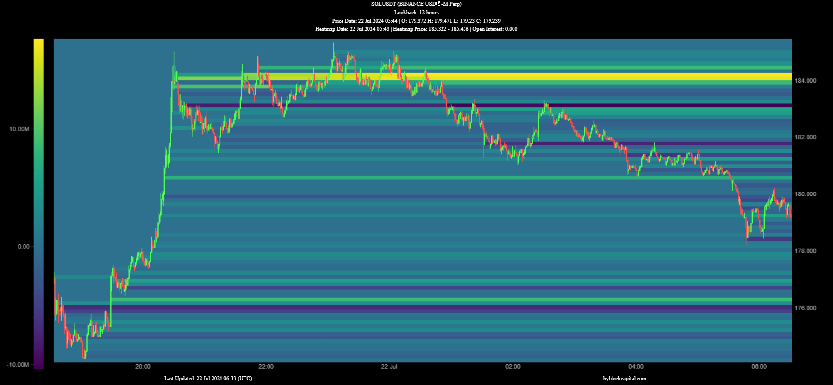833x385 pixels.
Task: Click the Last Updated timestamp text
Action: click(x=208, y=378)
